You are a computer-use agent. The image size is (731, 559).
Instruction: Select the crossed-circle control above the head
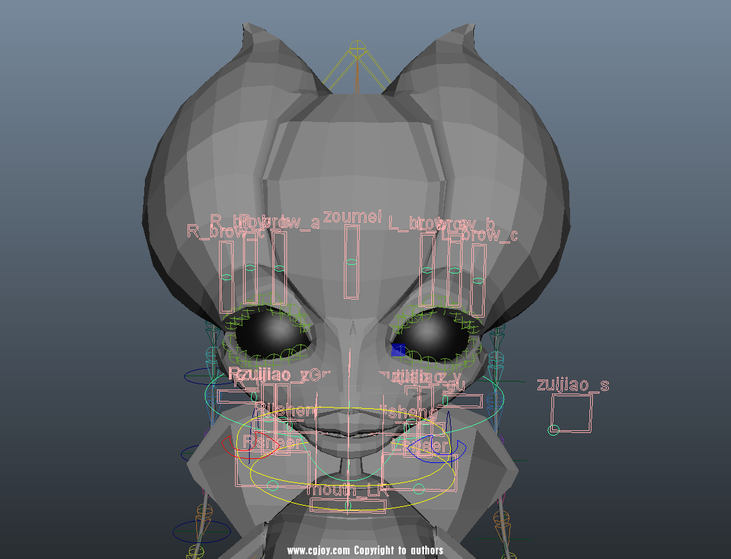click(x=358, y=47)
